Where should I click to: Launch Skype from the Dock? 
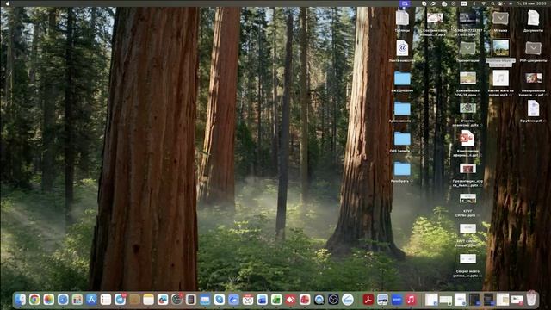coord(220,300)
